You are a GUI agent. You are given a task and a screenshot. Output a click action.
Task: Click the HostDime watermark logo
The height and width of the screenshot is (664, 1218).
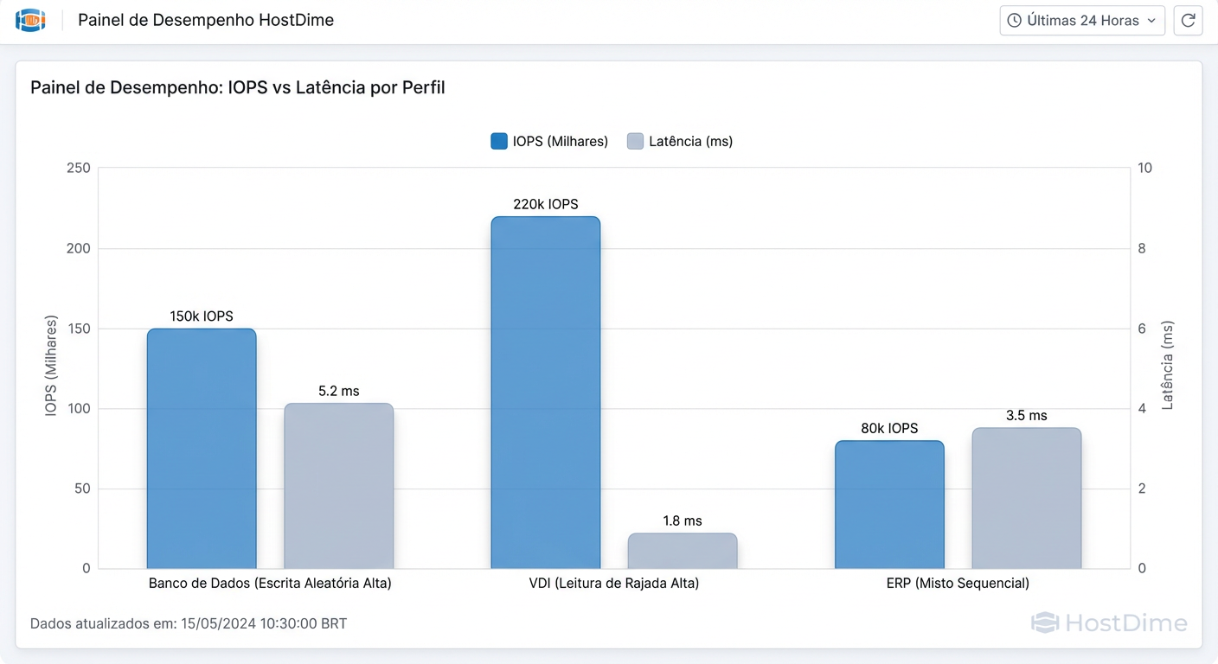1108,622
